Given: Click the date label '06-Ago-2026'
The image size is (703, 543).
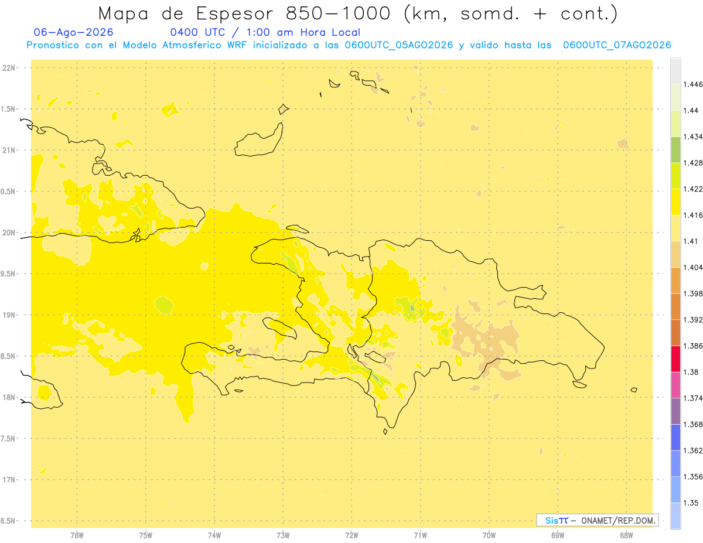Looking at the screenshot, I should [74, 32].
